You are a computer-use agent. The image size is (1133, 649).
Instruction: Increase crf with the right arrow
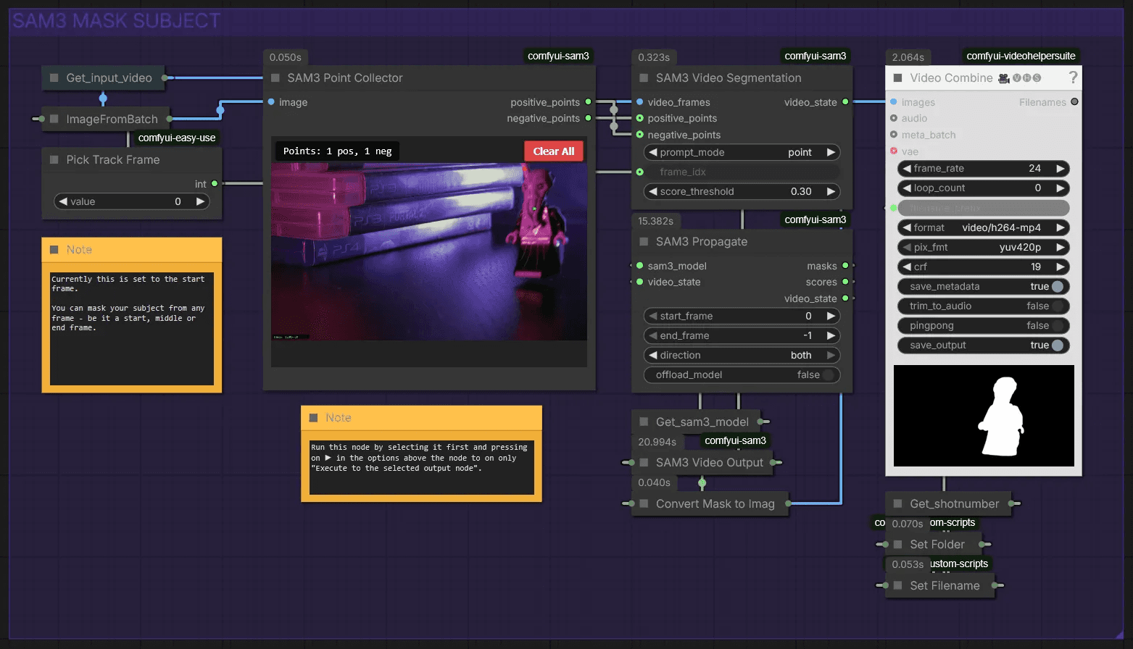(x=1061, y=267)
